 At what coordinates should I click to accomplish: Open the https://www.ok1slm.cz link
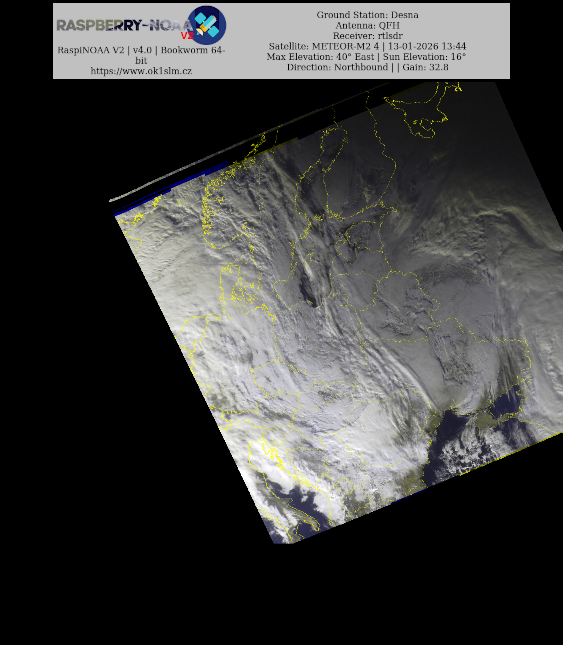(141, 71)
